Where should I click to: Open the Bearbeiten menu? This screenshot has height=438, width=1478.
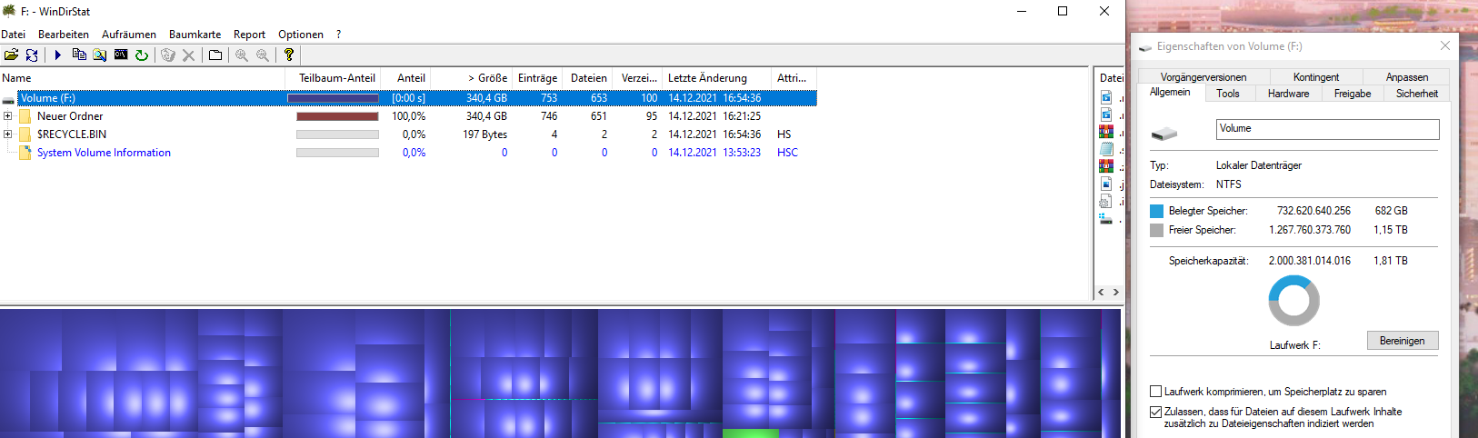click(64, 35)
